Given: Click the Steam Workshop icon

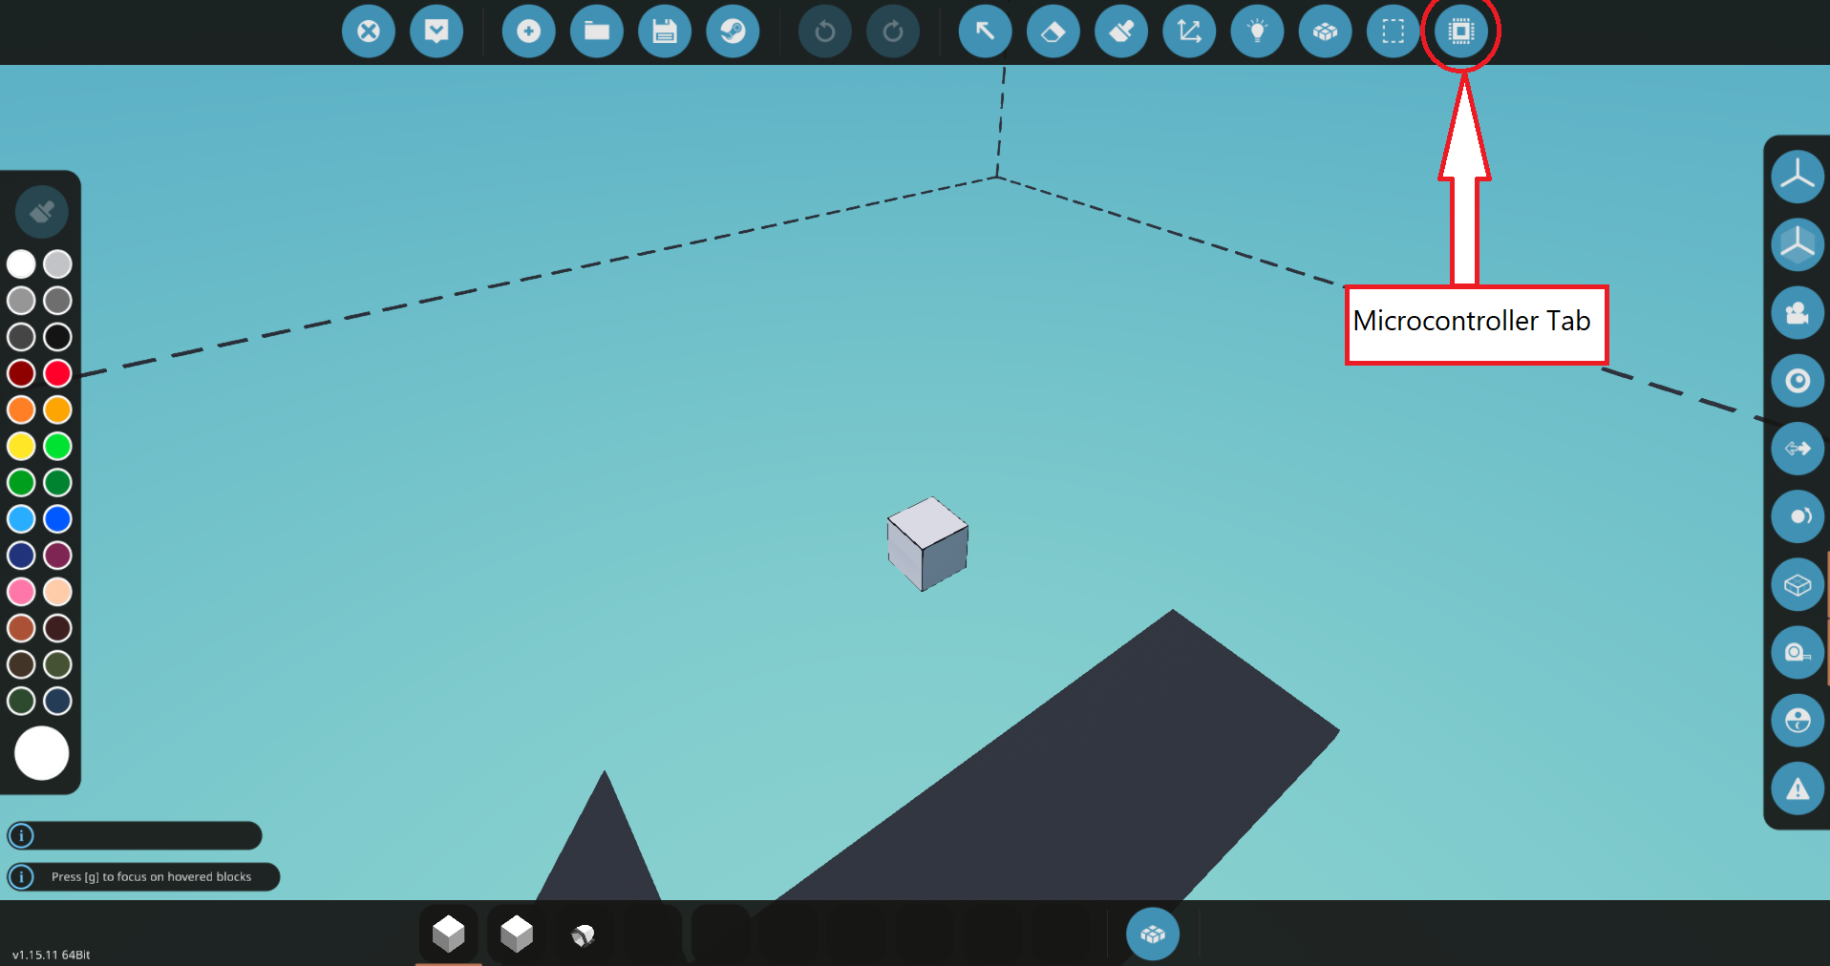Looking at the screenshot, I should (733, 31).
